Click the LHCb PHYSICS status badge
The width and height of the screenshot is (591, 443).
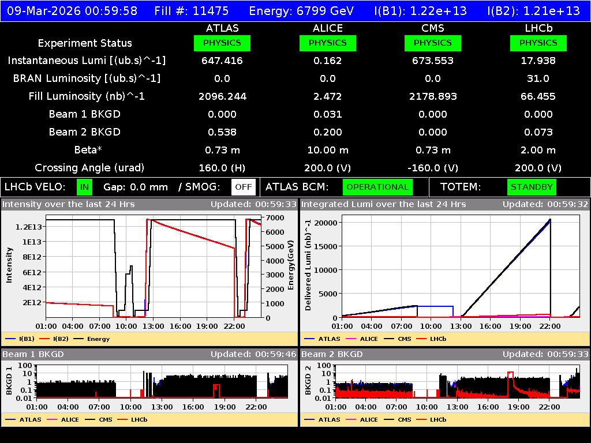tap(538, 43)
